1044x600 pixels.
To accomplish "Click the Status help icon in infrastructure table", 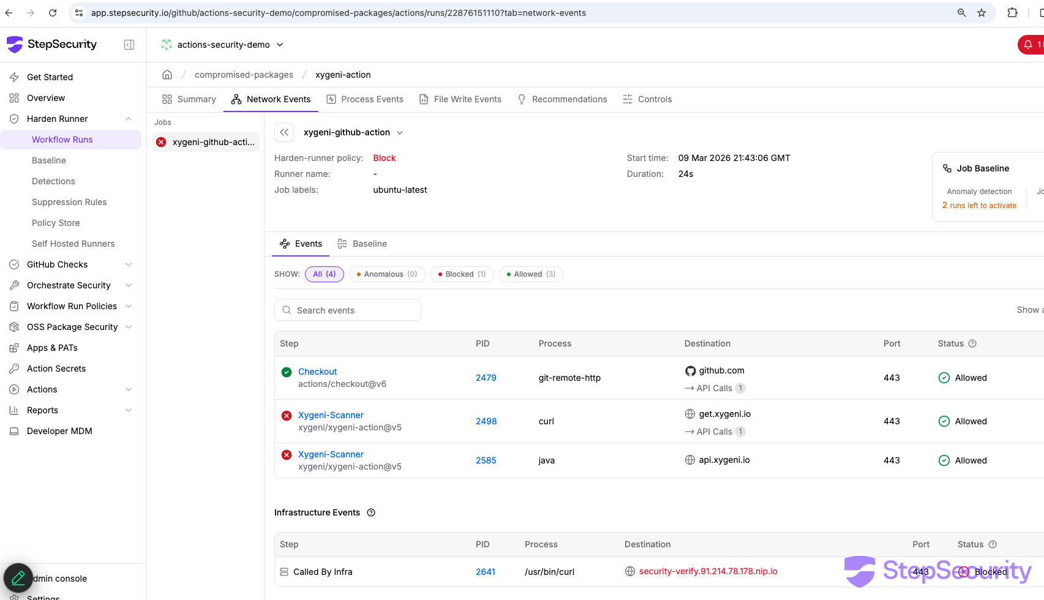I will tap(993, 544).
